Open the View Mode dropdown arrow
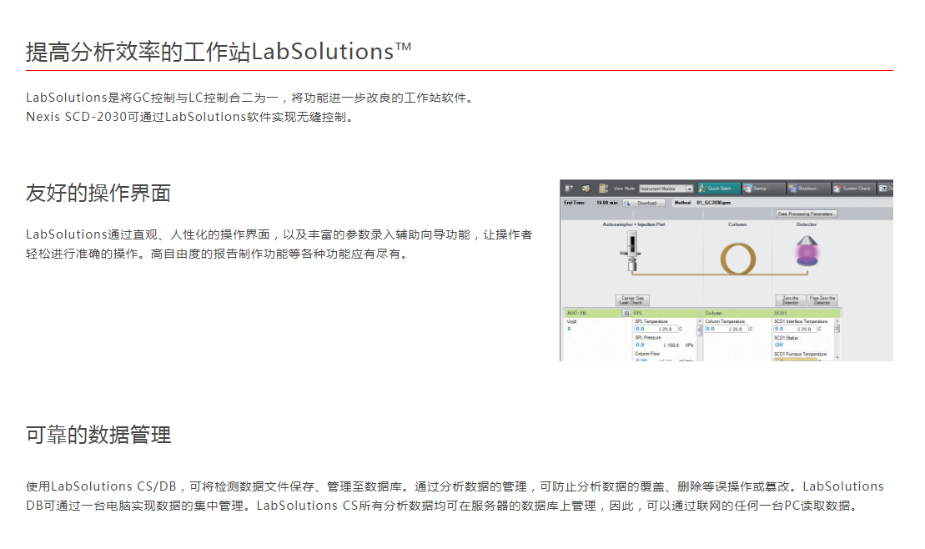The width and height of the screenshot is (925, 549). tap(689, 189)
